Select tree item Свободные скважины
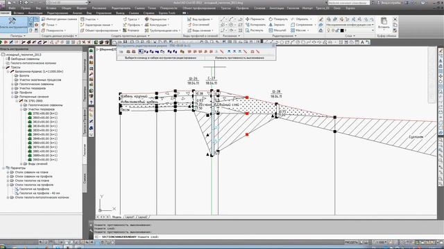 (x=25, y=59)
